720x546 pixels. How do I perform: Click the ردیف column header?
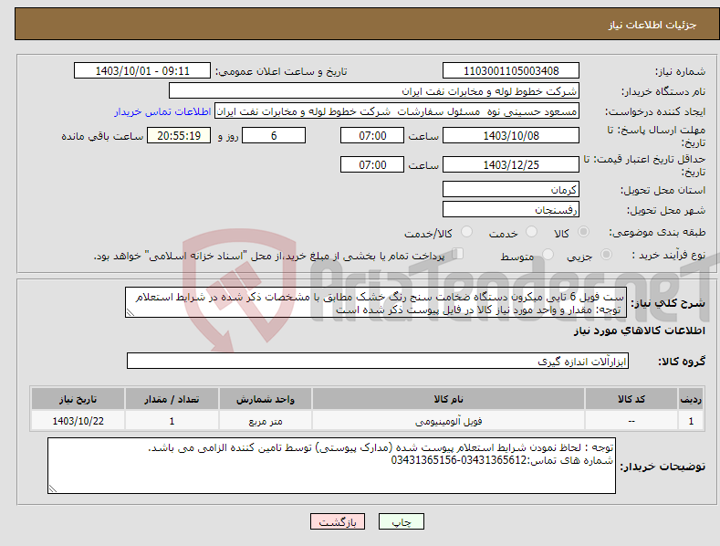(691, 399)
